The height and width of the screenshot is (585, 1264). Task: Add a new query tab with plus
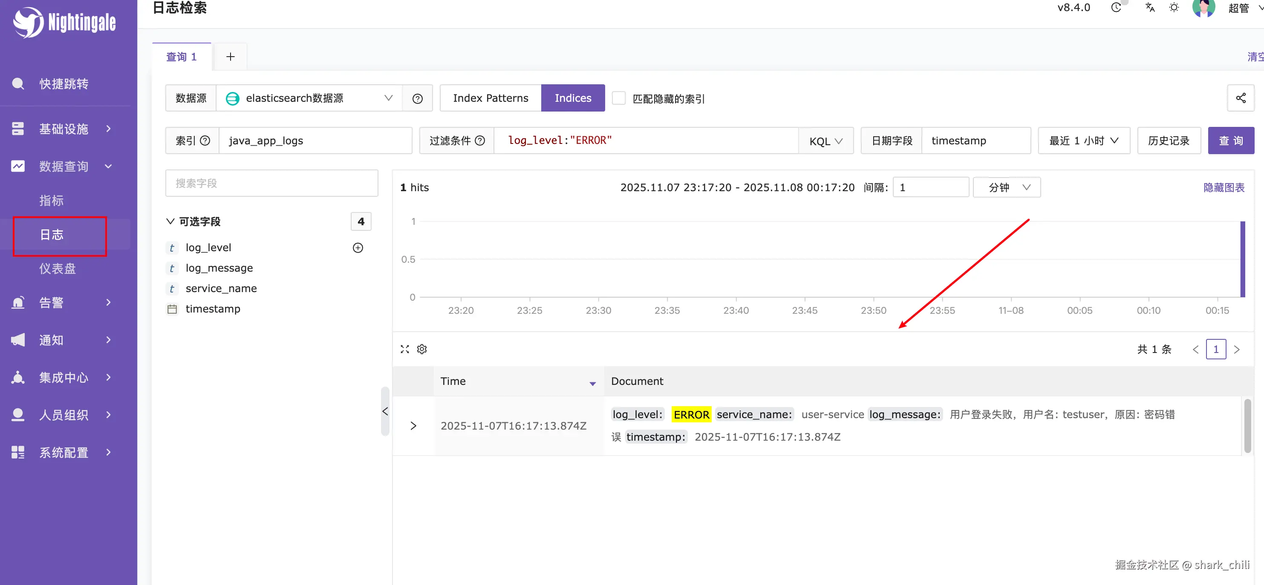(x=230, y=57)
